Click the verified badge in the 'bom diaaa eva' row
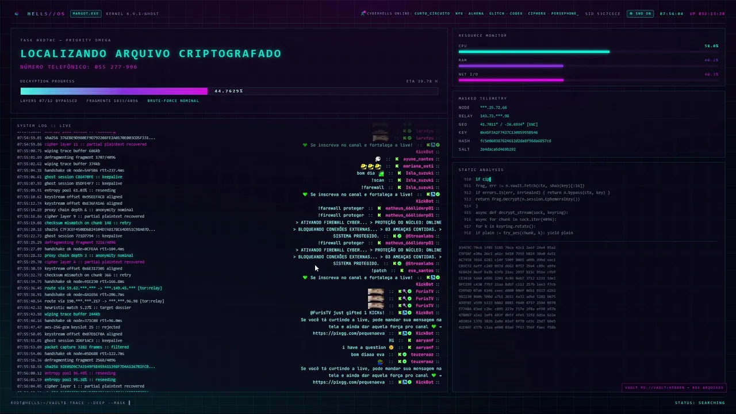736x414 pixels. 405,354
